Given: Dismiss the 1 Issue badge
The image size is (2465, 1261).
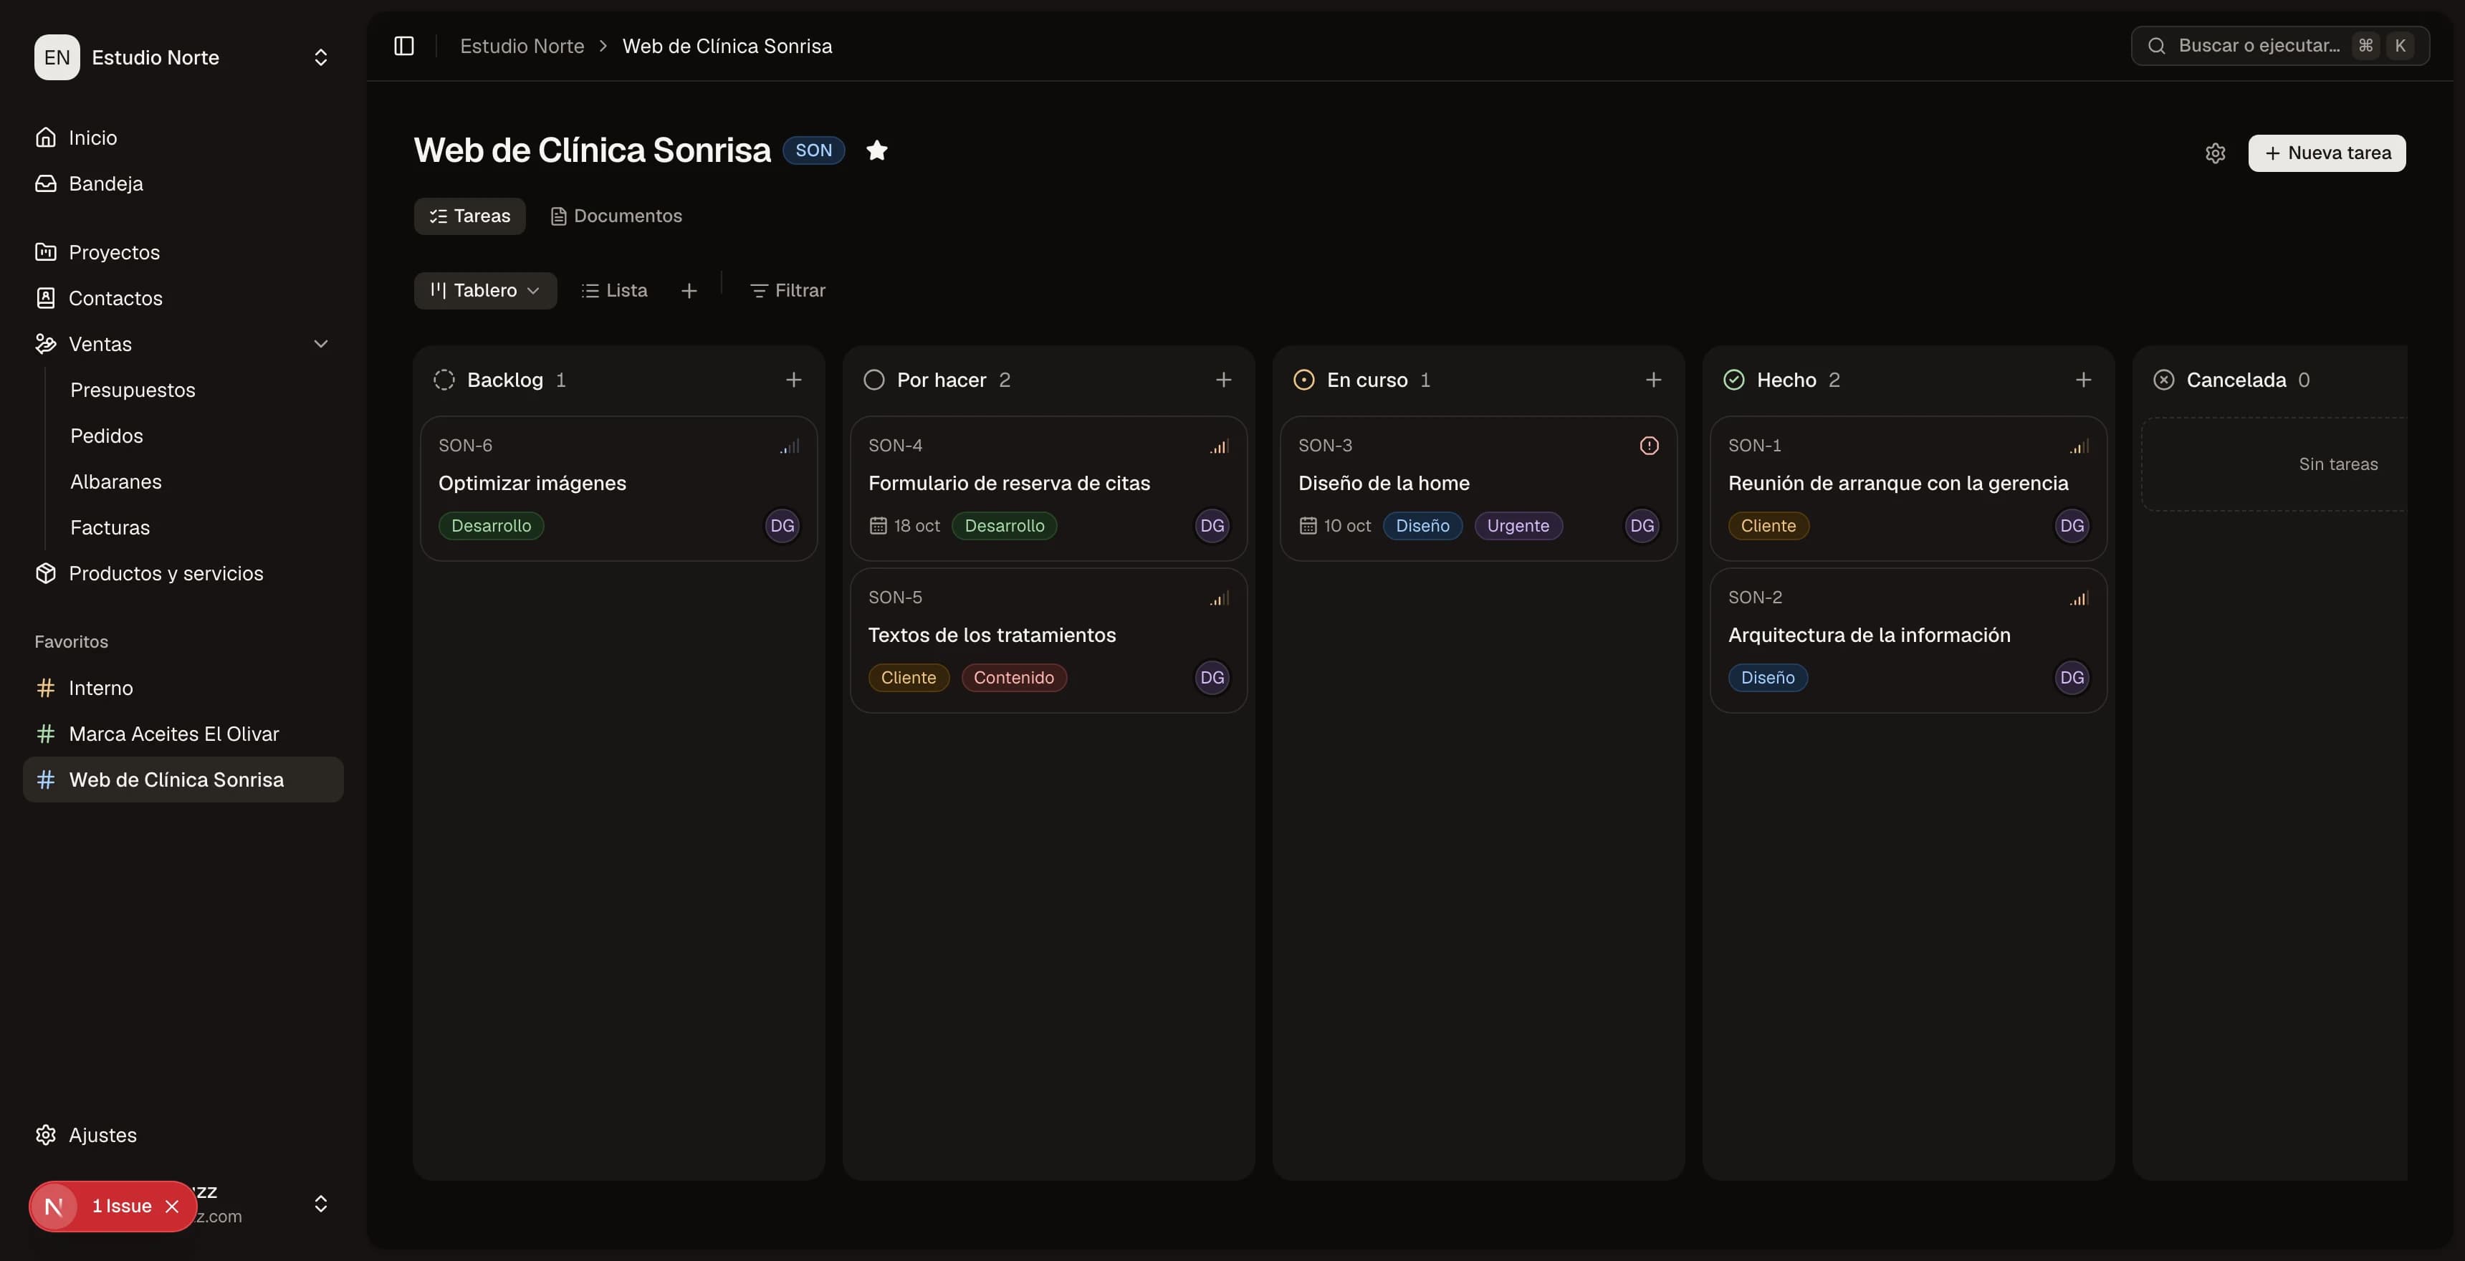Looking at the screenshot, I should (172, 1207).
